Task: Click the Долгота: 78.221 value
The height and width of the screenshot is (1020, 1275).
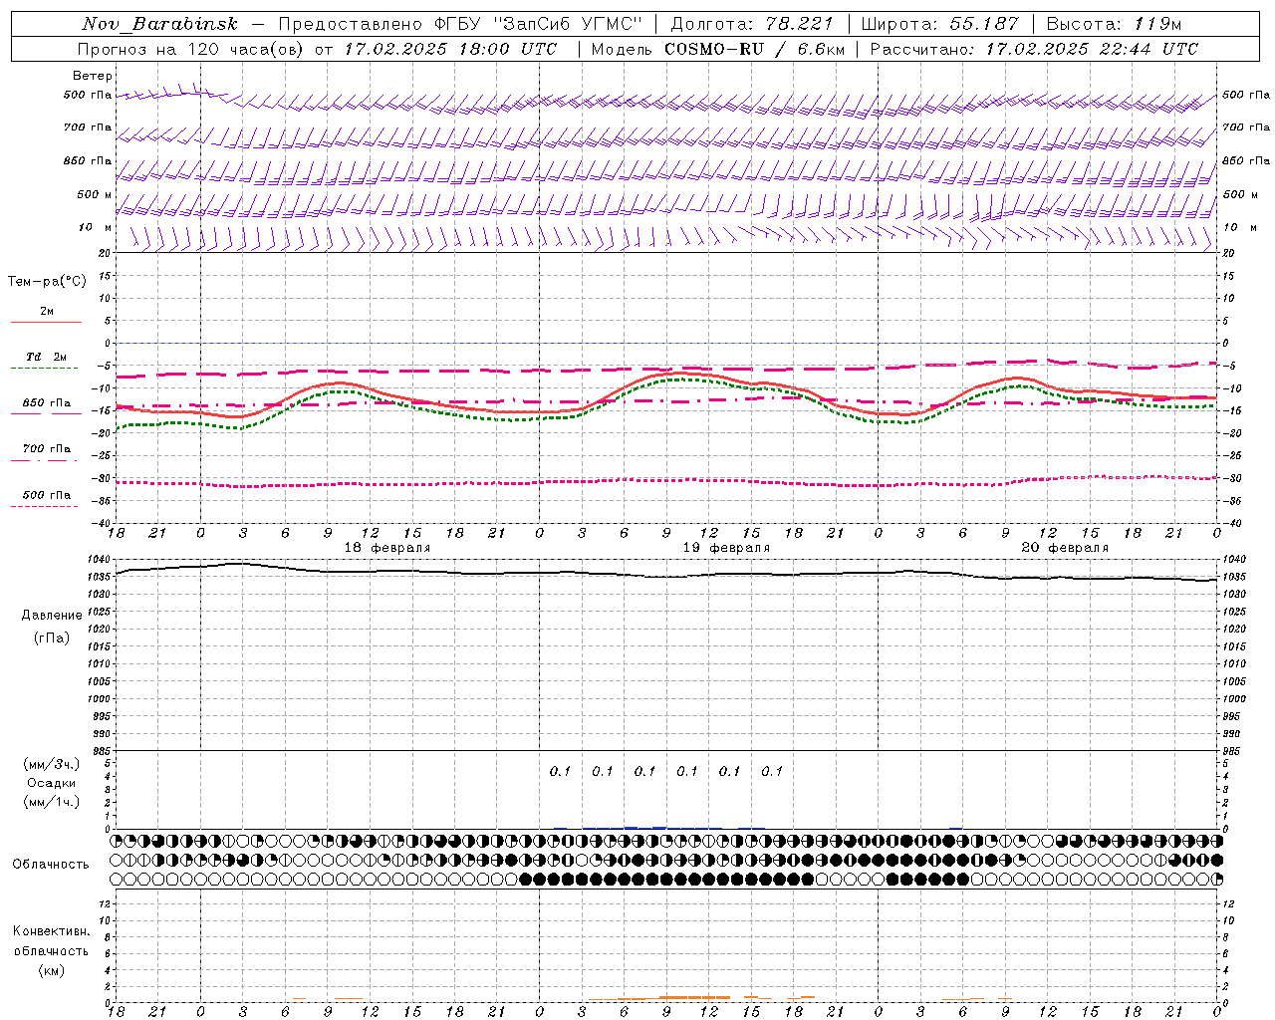Action: pyautogui.click(x=751, y=24)
